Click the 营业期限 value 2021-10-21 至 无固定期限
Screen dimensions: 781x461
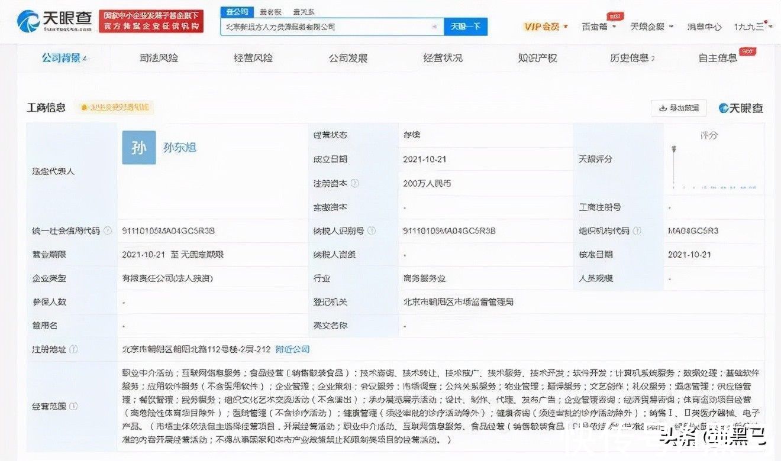[173, 255]
